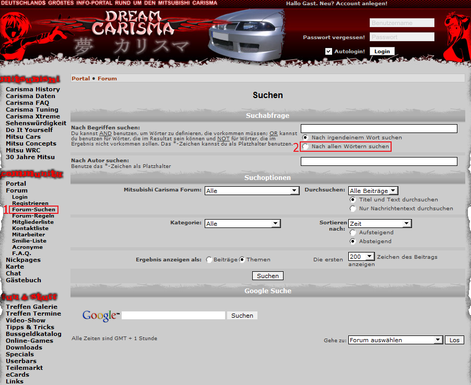Image resolution: width=471 pixels, height=385 pixels.
Task: Click the Dream Carisma logo banner
Action: 133,23
